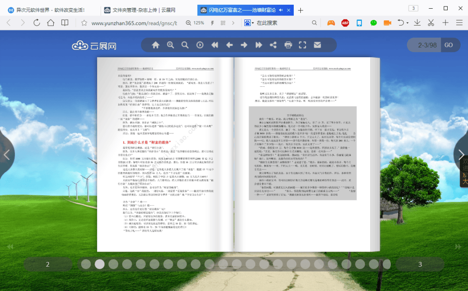Click the page label 3 at bottom right
468x291 pixels.
(420, 264)
